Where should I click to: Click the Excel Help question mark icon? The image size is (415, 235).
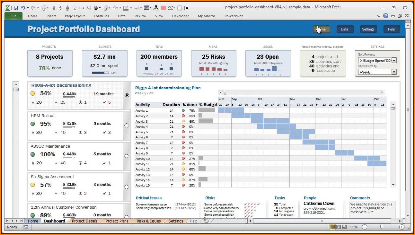pyautogui.click(x=386, y=16)
